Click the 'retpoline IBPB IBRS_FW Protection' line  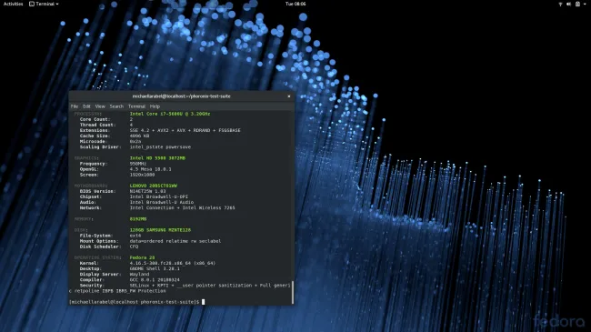point(120,291)
